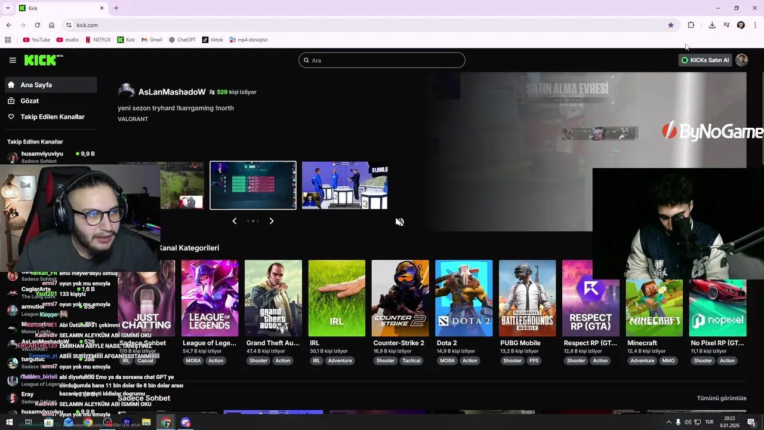Expand the system tray hidden icons chevron
Image resolution: width=764 pixels, height=430 pixels.
[668, 422]
